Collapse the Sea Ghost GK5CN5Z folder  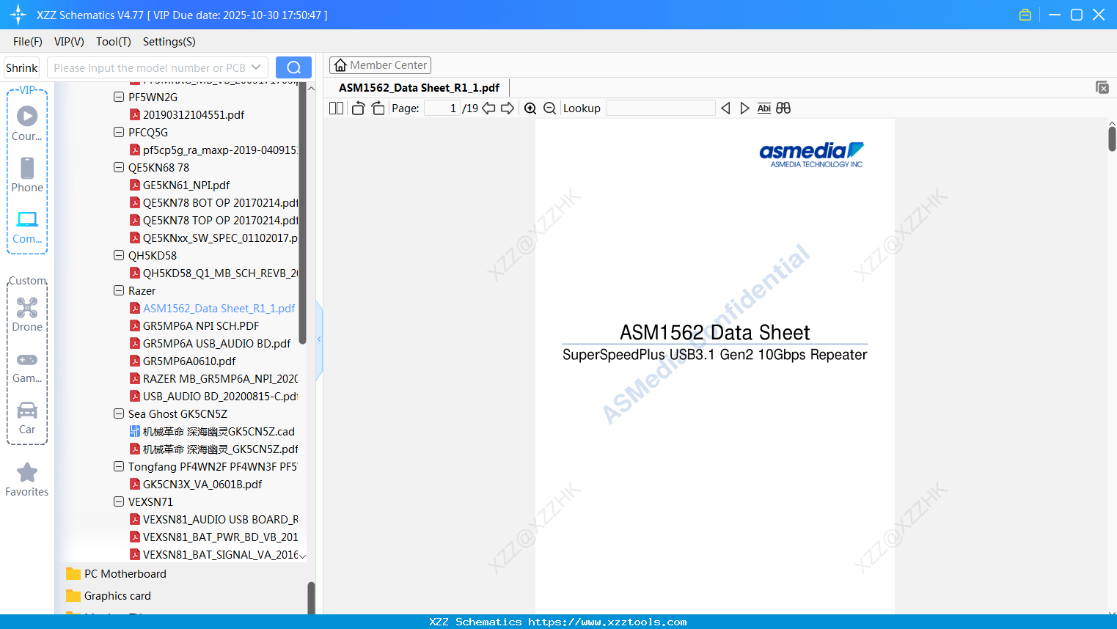coord(119,413)
